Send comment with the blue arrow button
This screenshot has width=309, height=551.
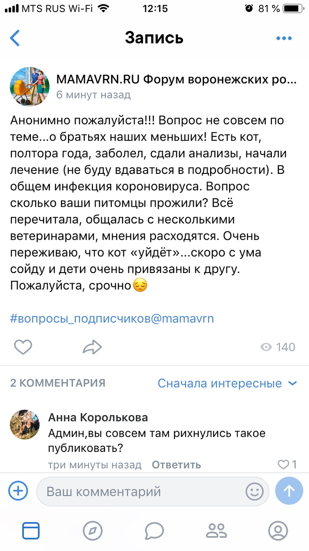289,491
